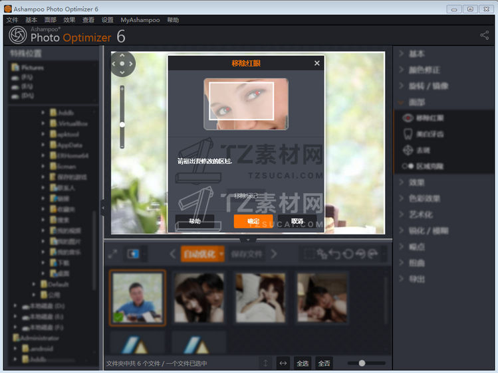Screen dimensions: 498x373
Task: Open the 面部 menu in the menu bar
Action: click(x=50, y=20)
